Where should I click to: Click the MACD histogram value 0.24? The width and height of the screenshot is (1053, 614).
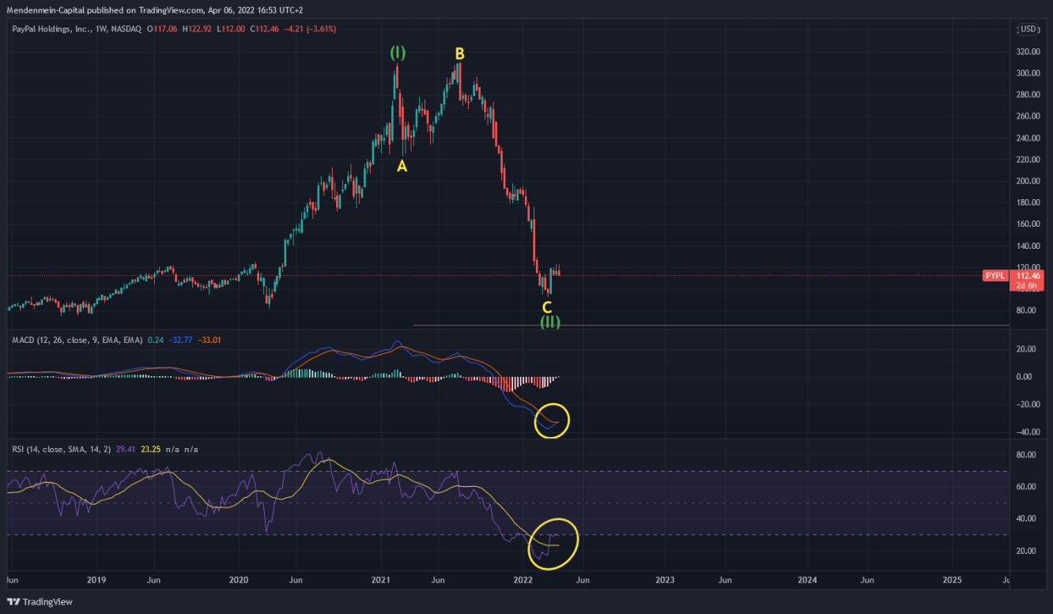pos(155,340)
